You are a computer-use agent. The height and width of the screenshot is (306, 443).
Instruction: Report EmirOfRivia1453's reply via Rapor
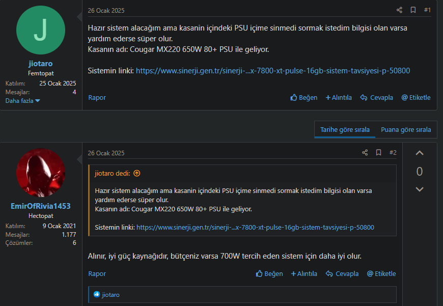click(97, 273)
